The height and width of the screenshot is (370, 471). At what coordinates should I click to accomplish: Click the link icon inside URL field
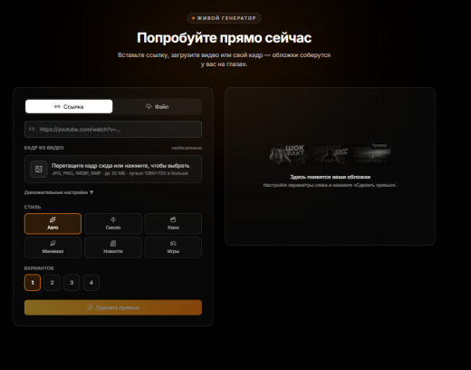[32, 129]
